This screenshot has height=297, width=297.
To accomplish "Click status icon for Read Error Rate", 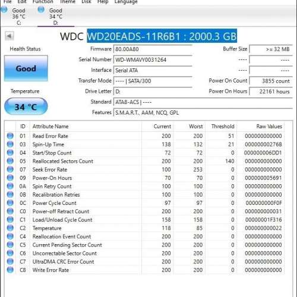I will [10, 136].
